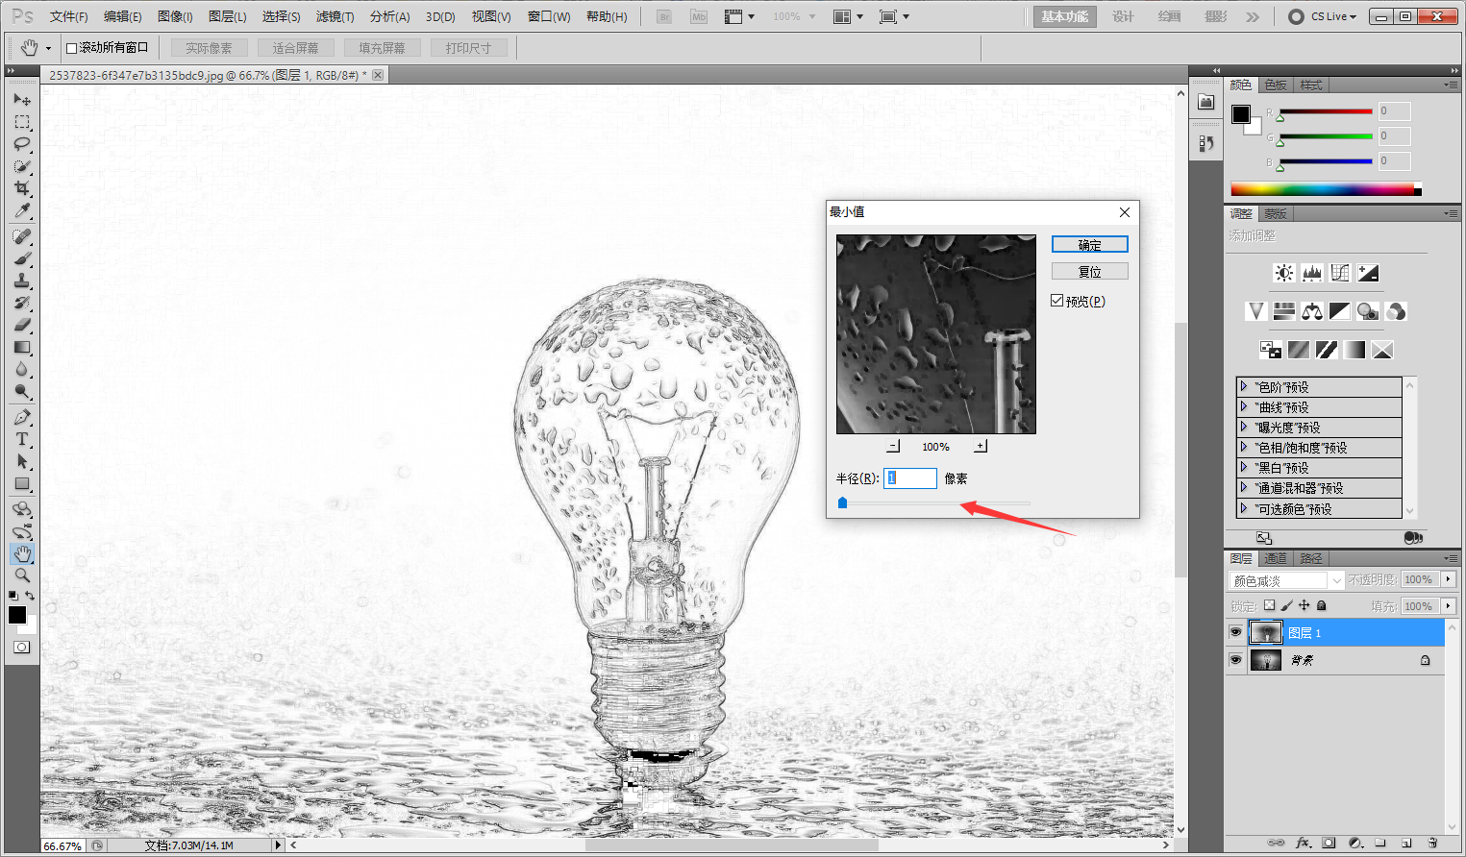Viewport: 1466px width, 857px height.
Task: Toggle lock all padlock icon
Action: [x=1321, y=605]
